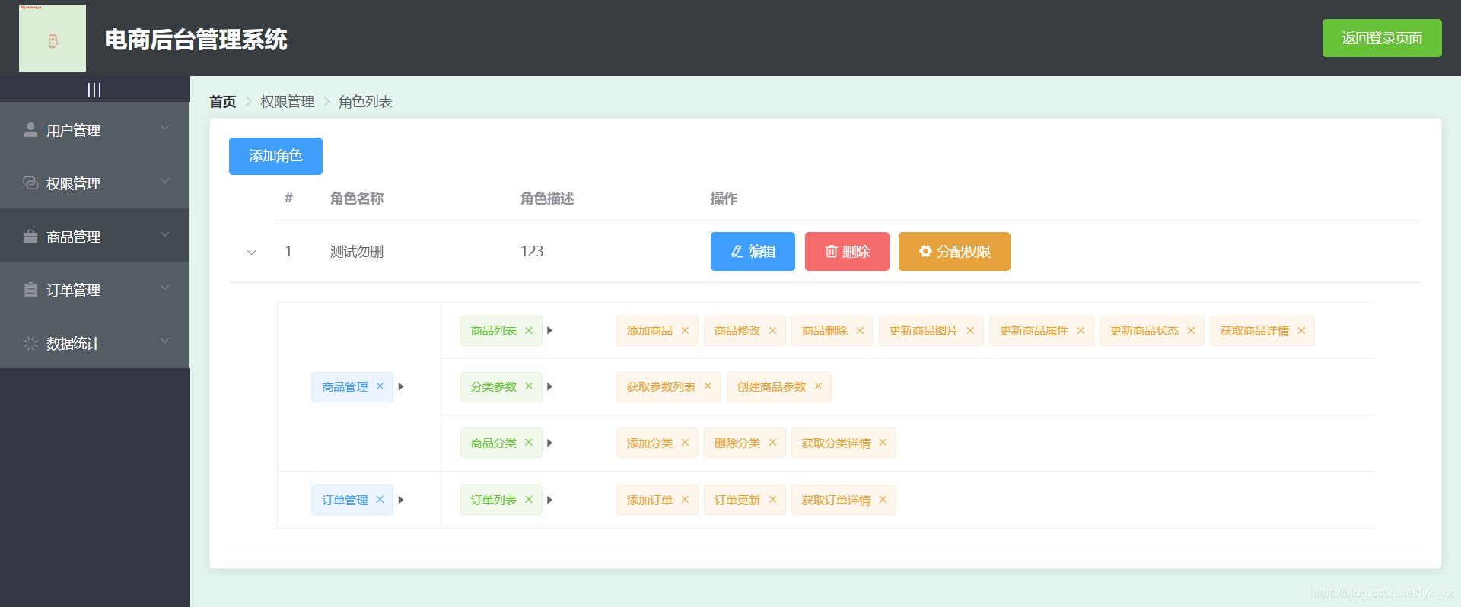Delete 商品删除 permission with its X
This screenshot has width=1461, height=607.
click(x=860, y=330)
